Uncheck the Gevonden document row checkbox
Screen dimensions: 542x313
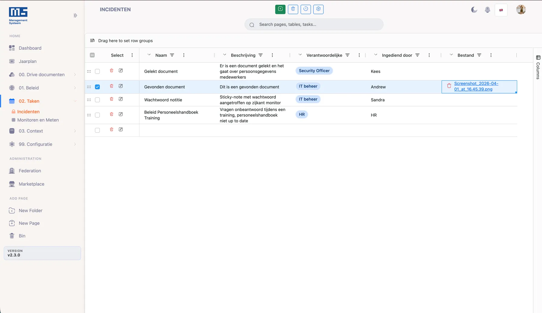[97, 87]
